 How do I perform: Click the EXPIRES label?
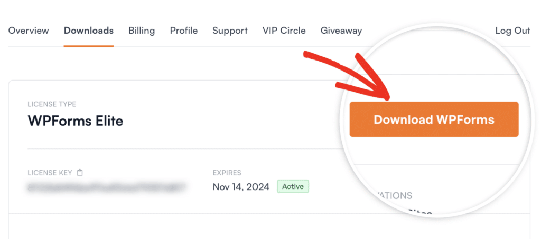[227, 173]
